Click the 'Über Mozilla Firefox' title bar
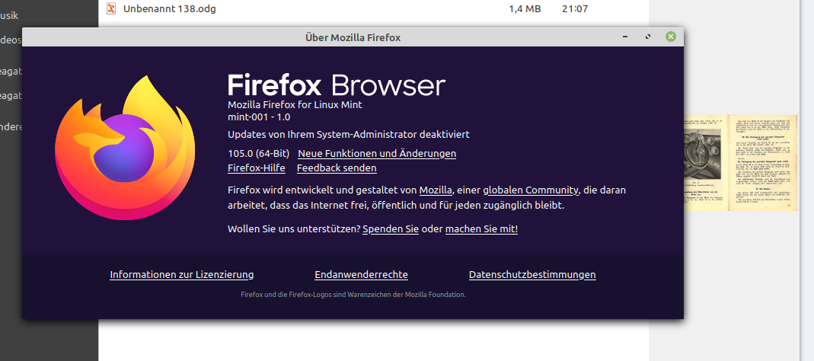This screenshot has width=814, height=361. click(353, 37)
